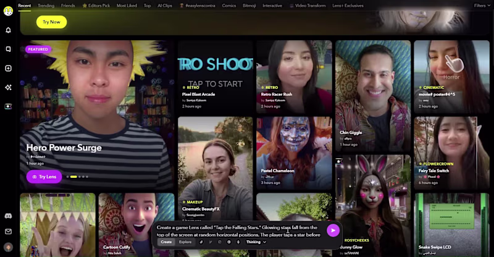Switch to the Interactive tab
This screenshot has height=257, width=494.
pyautogui.click(x=272, y=6)
